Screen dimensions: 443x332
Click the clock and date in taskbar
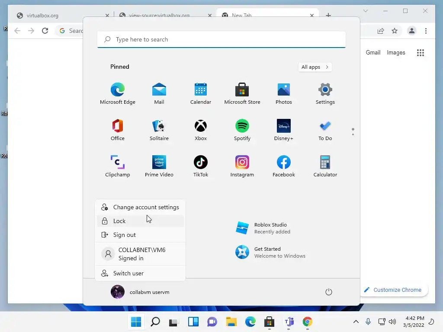point(414,322)
